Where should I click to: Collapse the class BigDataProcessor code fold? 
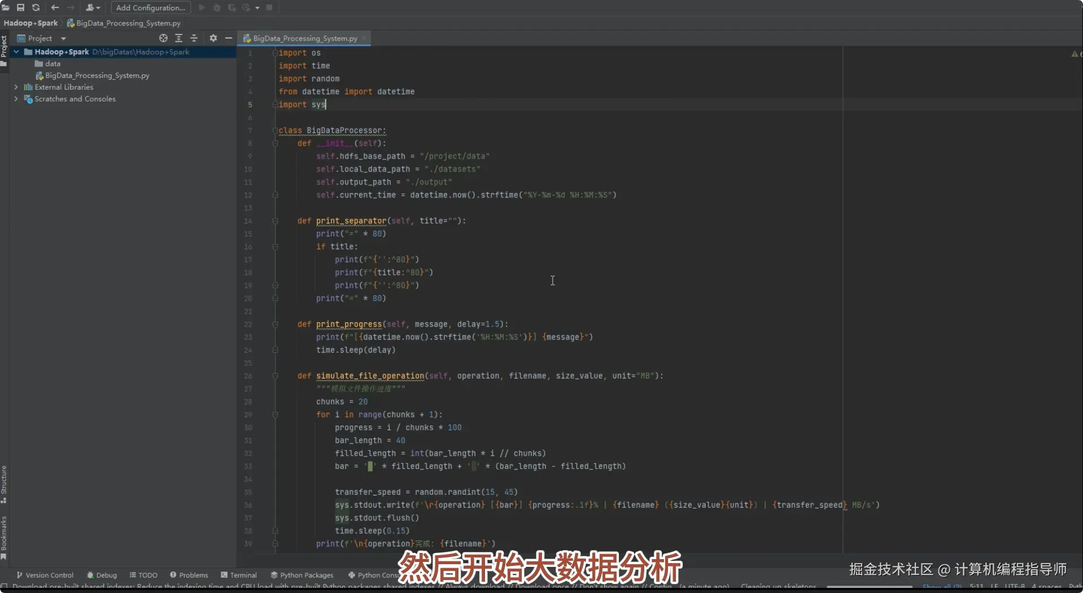[x=276, y=130]
